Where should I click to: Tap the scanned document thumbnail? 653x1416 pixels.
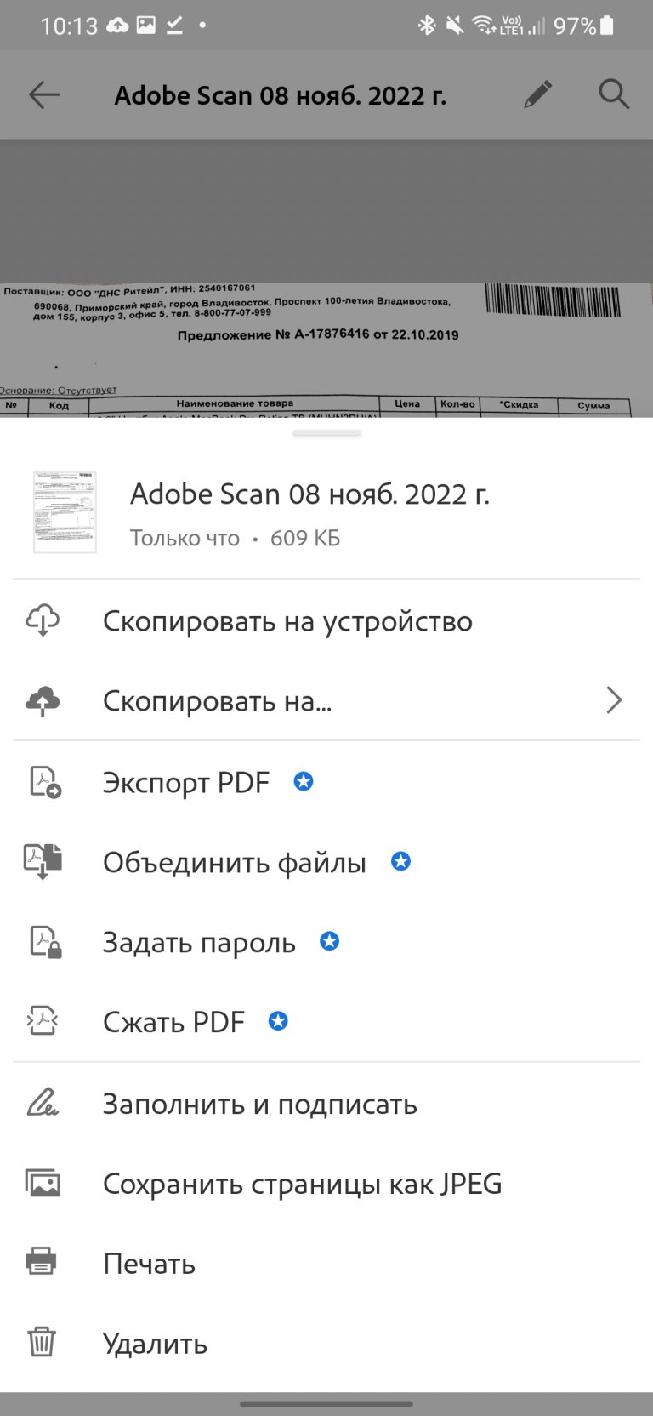coord(65,512)
